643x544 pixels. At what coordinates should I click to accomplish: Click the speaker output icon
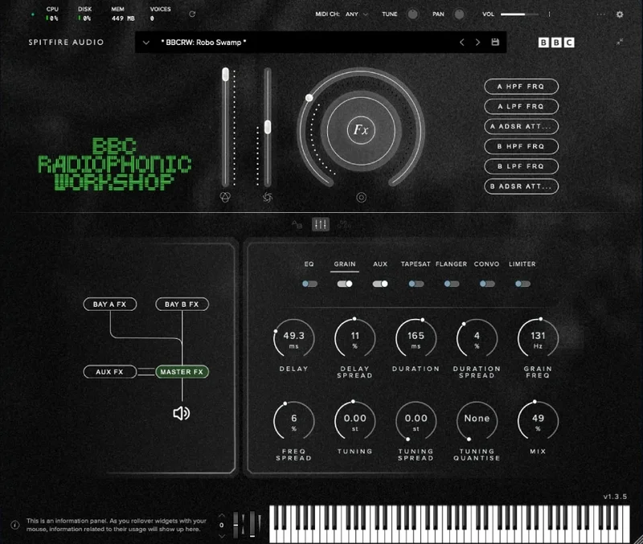click(x=182, y=413)
